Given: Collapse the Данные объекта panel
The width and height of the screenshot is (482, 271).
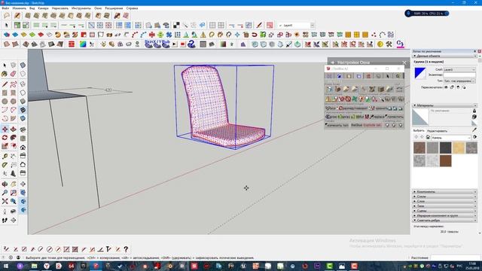Looking at the screenshot, I should pyautogui.click(x=444, y=56).
